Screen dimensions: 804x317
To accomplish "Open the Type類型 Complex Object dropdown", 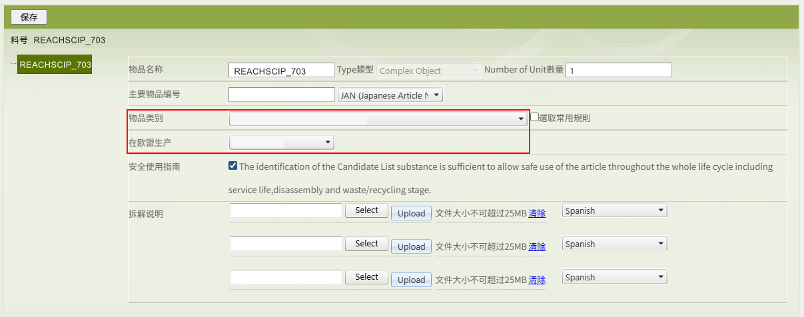I will pos(429,71).
